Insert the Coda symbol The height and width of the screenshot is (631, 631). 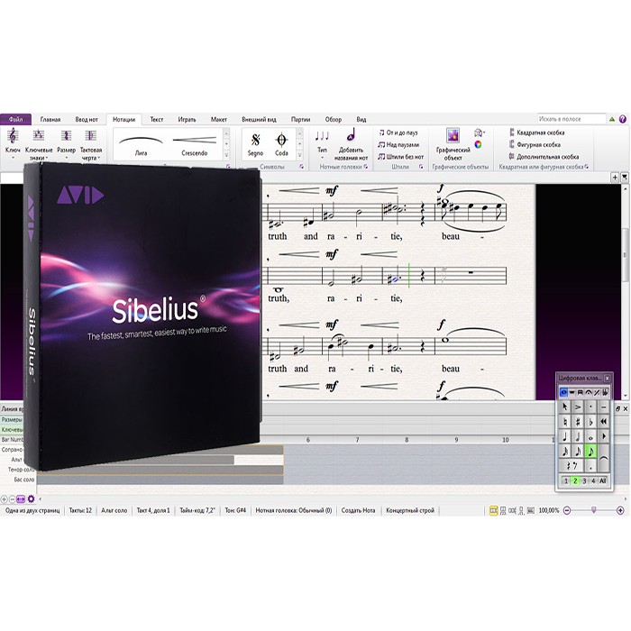pos(281,145)
